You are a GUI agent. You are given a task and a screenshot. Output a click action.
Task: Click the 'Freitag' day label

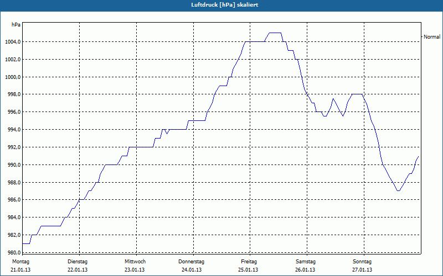[249, 262]
